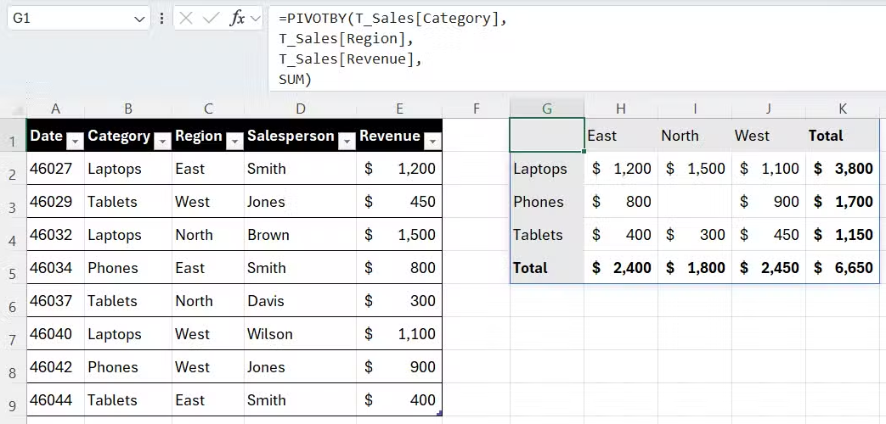
Task: Select column B header
Action: tap(128, 109)
